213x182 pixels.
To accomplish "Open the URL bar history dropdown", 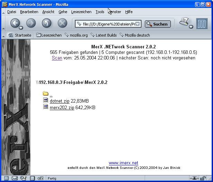I will point(138,24).
